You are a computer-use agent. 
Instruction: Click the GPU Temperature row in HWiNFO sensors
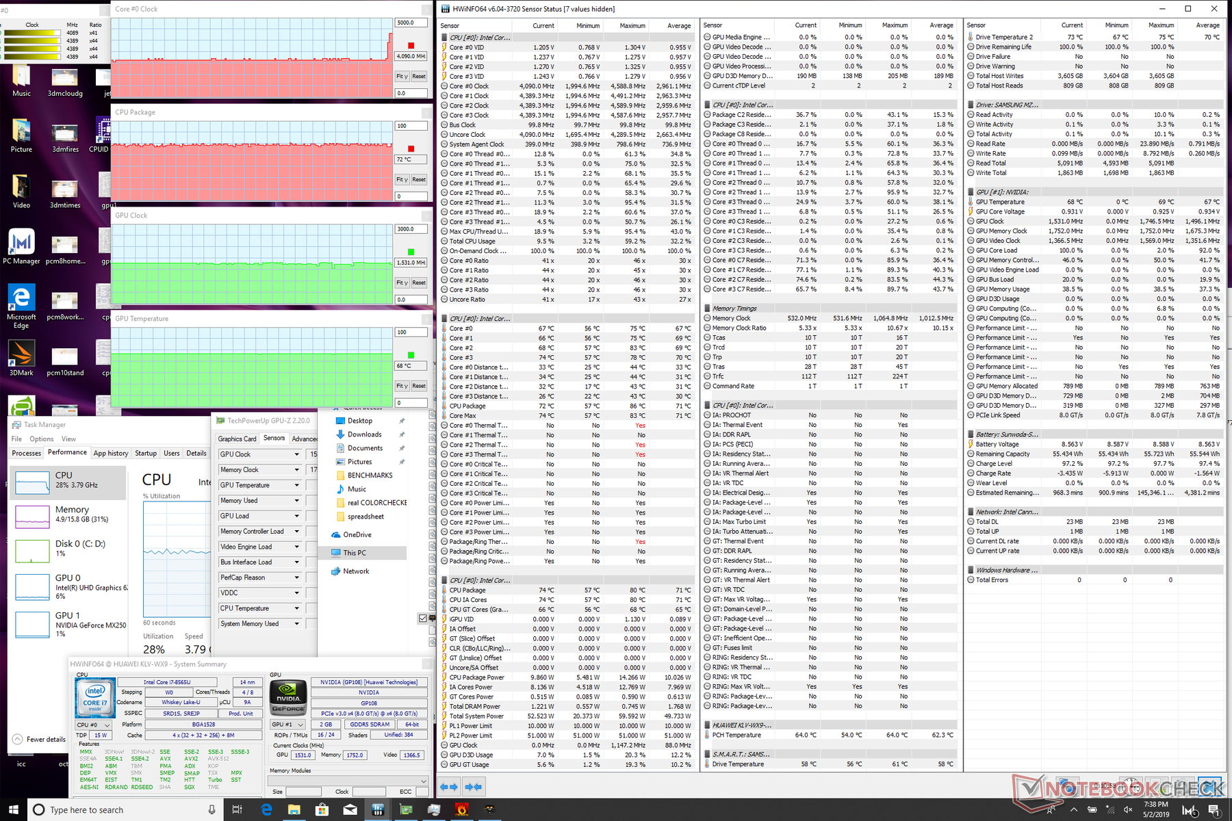pyautogui.click(x=1094, y=202)
